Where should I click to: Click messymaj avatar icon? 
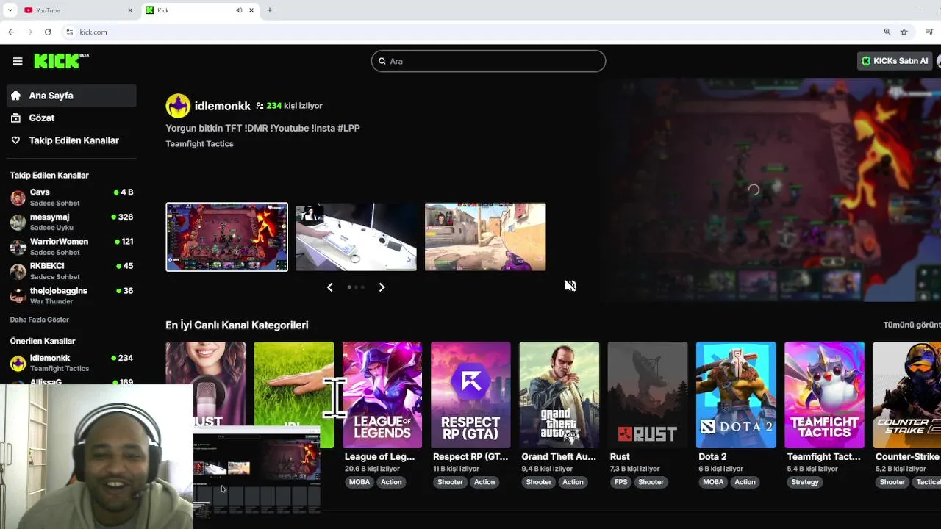pyautogui.click(x=18, y=223)
